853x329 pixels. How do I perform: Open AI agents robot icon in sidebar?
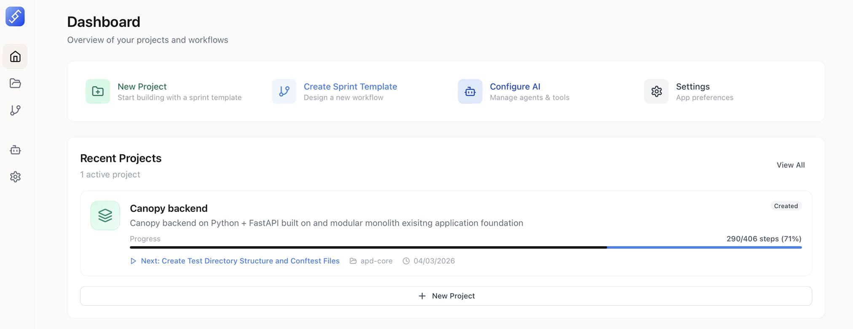pos(15,150)
